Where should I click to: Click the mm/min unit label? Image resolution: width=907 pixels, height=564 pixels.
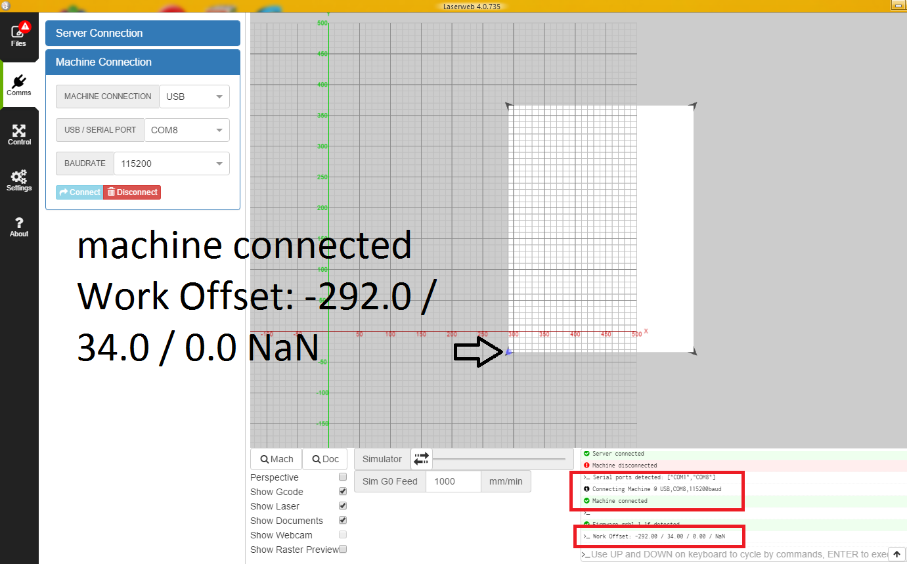[x=506, y=481]
